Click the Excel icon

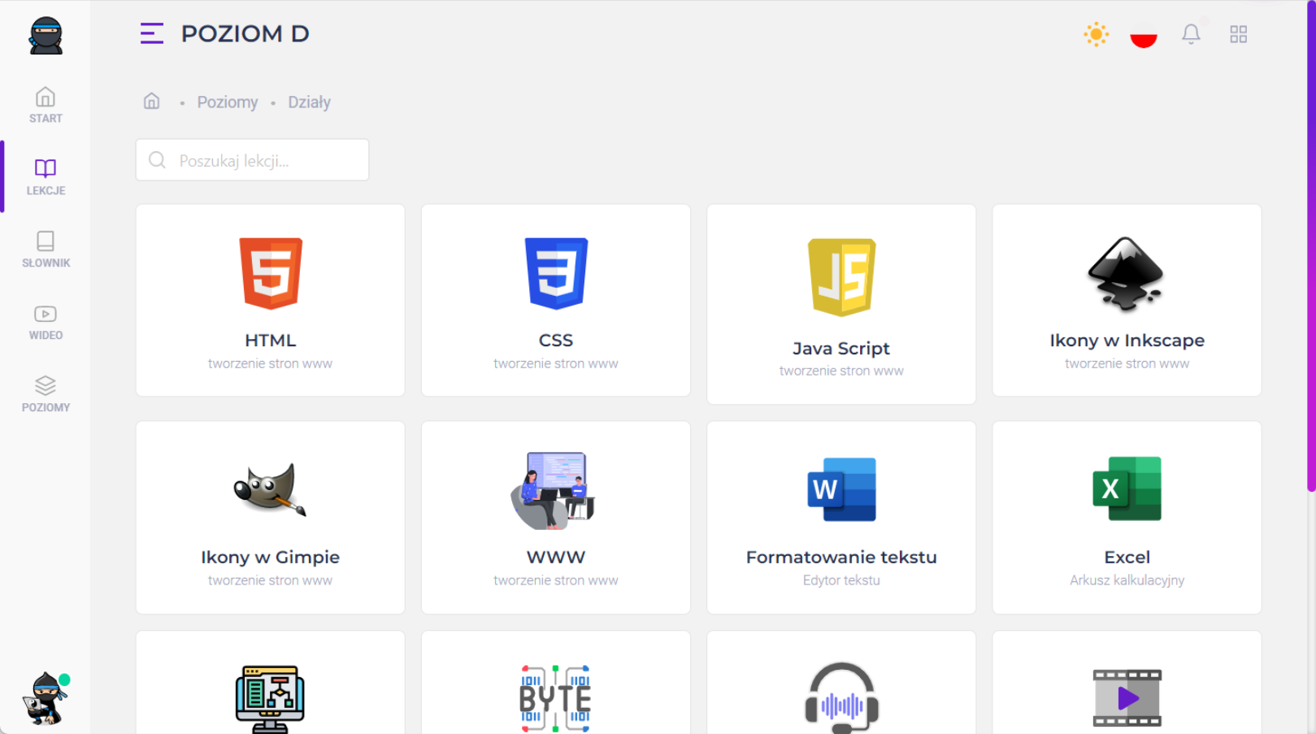point(1127,489)
